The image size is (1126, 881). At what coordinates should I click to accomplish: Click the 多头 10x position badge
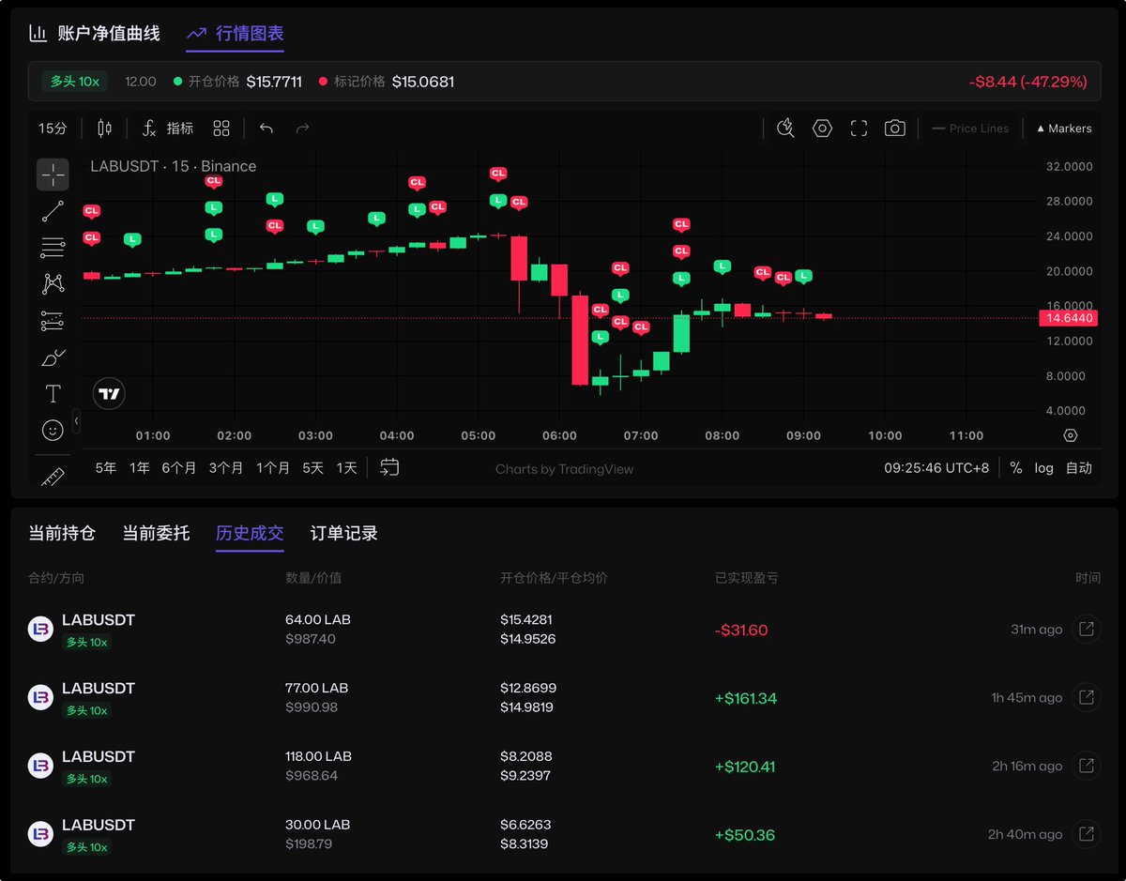(x=75, y=82)
